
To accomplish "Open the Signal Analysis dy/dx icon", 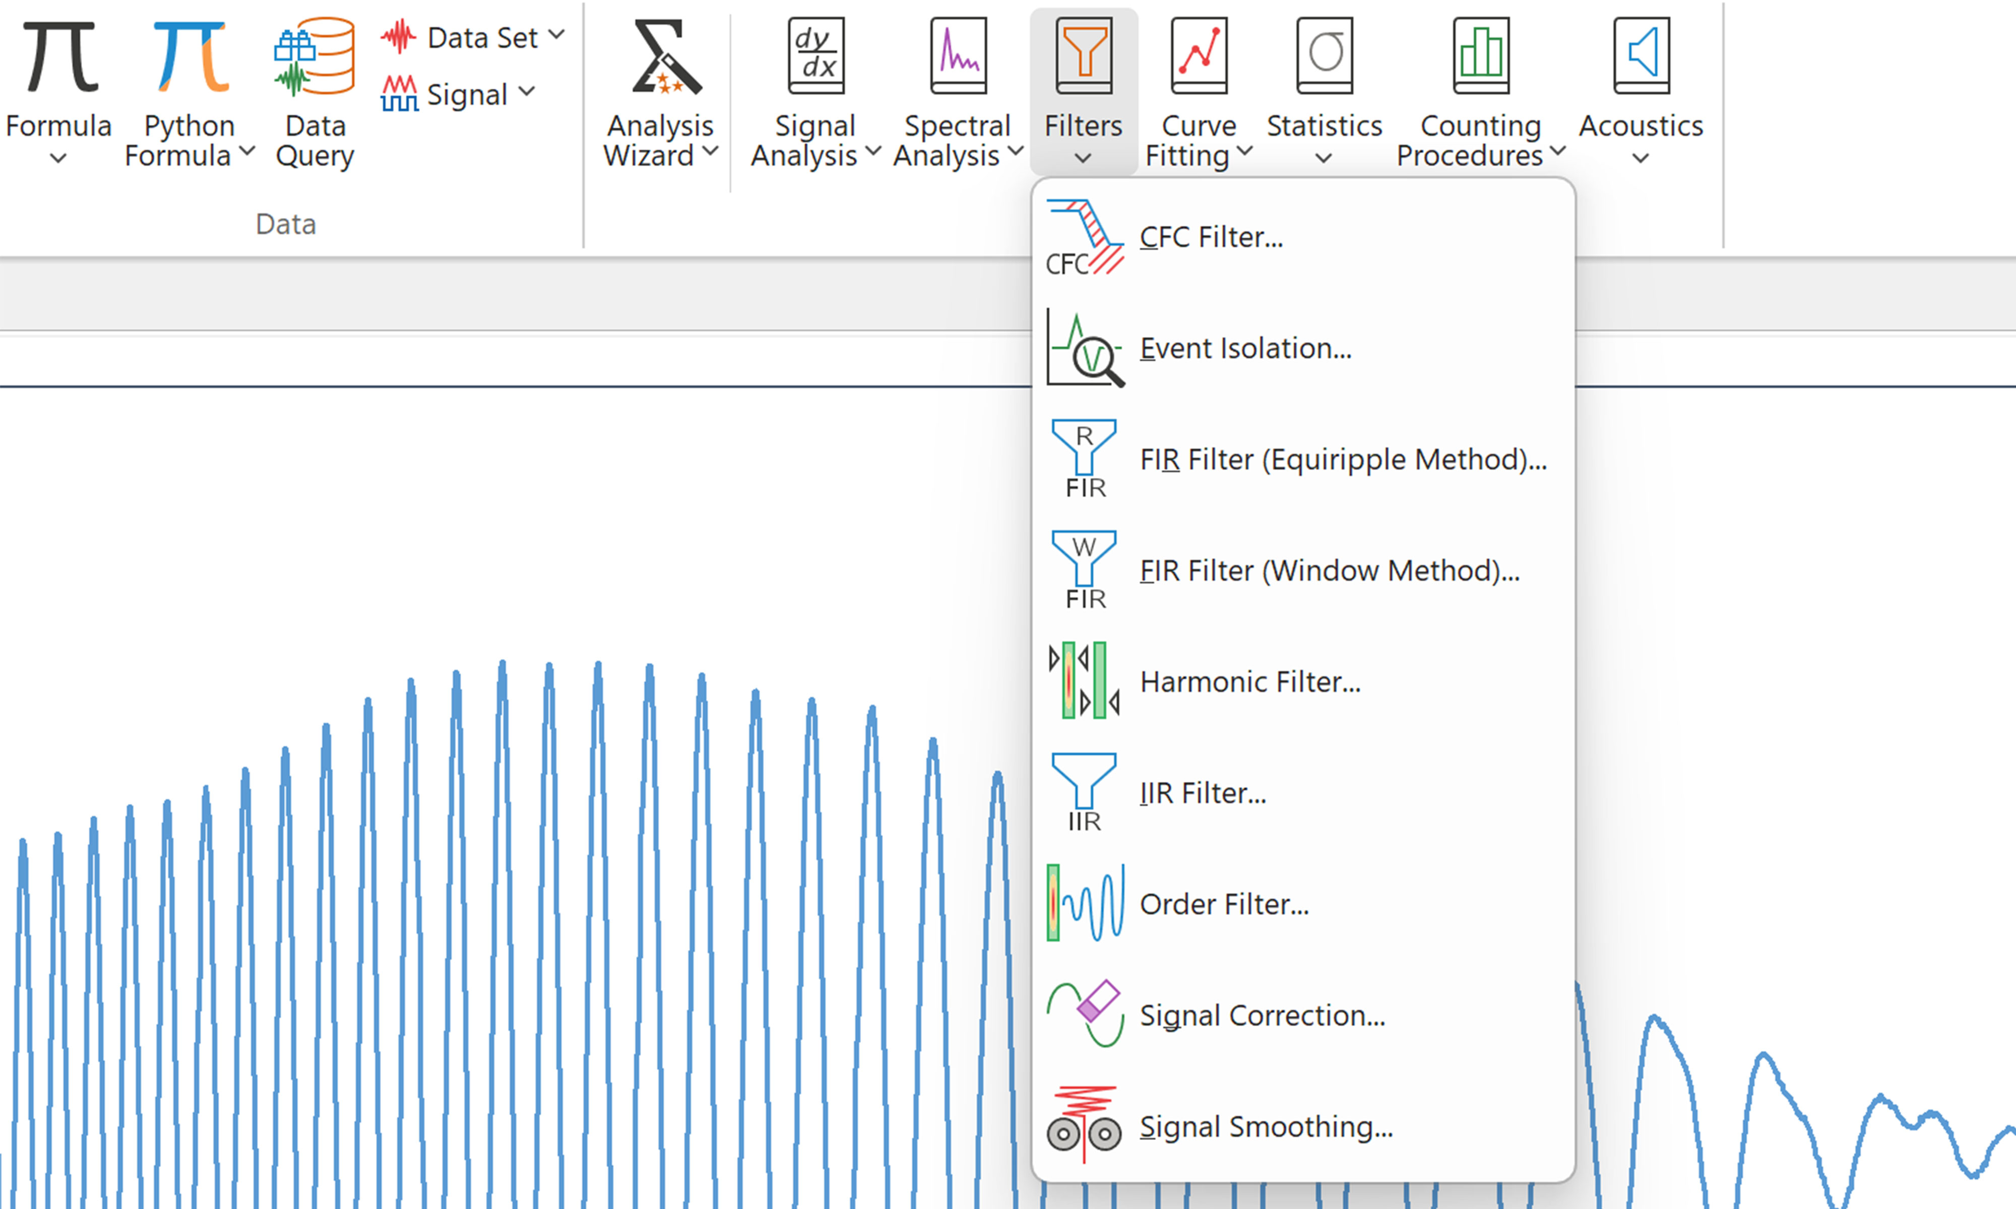I will pos(815,56).
